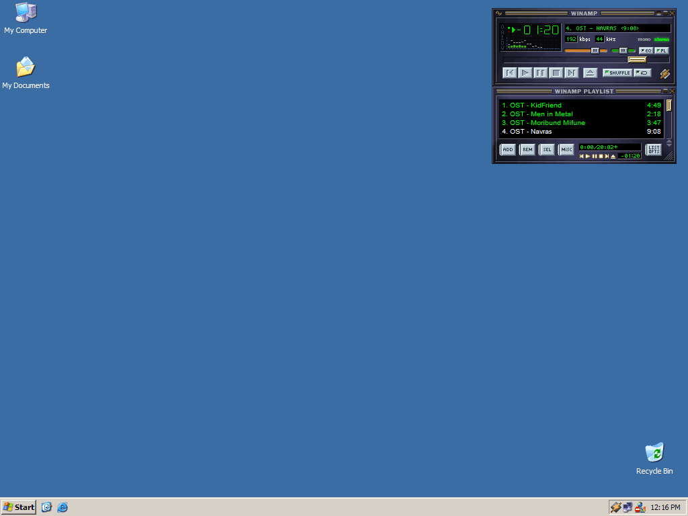This screenshot has width=688, height=516.
Task: Click playlist total time '0:00/20:02+' display
Action: click(610, 147)
